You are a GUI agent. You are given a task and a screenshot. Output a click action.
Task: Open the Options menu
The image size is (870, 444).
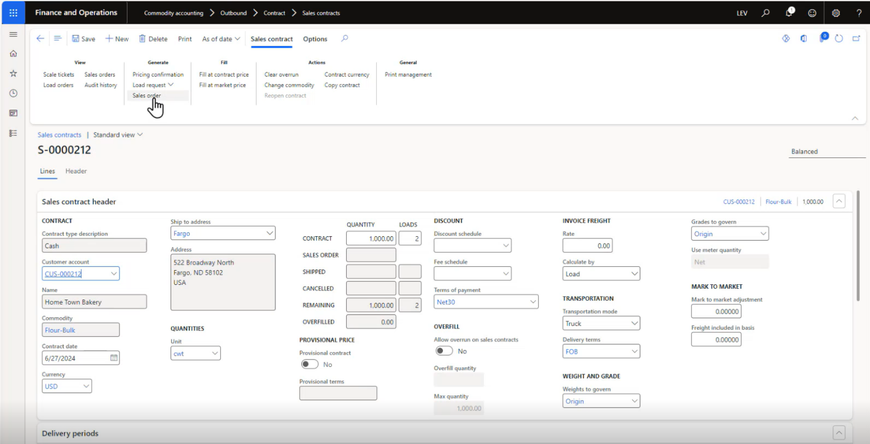(315, 39)
